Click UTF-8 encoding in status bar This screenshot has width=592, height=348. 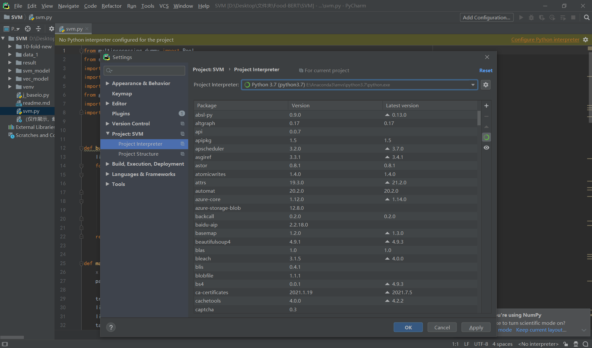pos(481,344)
